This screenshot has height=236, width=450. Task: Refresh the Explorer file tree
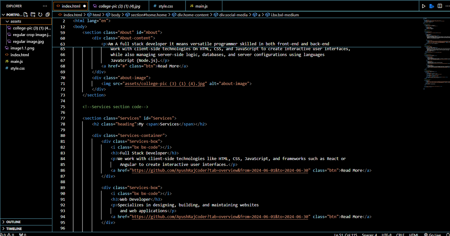click(x=40, y=15)
